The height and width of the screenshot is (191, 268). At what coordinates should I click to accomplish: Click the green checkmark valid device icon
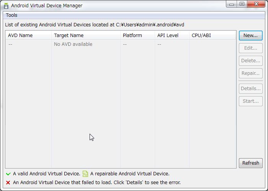pyautogui.click(x=8, y=174)
